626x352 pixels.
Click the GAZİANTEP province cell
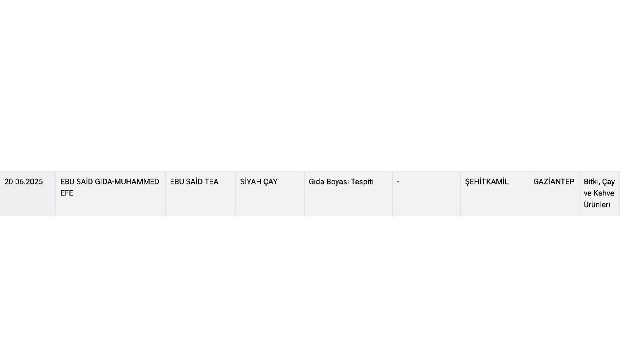point(554,194)
